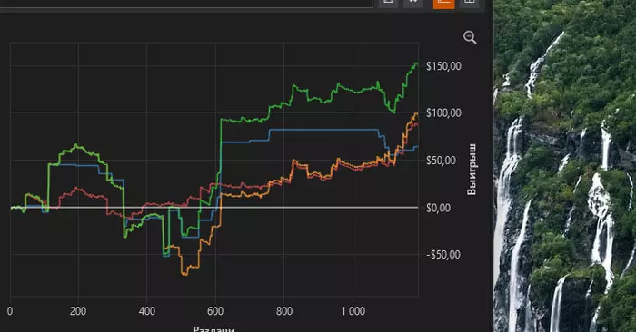Click the 1 000 tick on the x-axis
The width and height of the screenshot is (636, 332).
[x=353, y=311]
